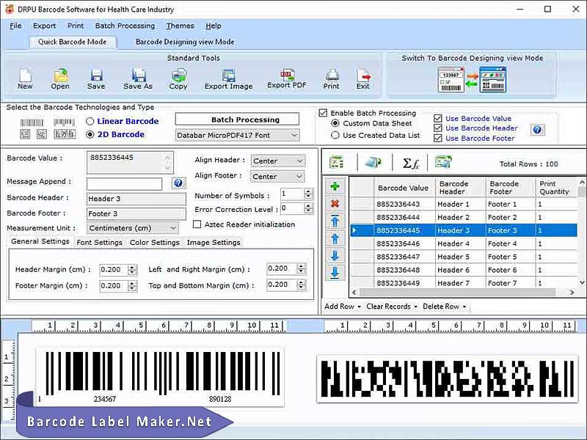Viewport: 587px width, 440px height.
Task: Click the Barcode Header input field
Action: click(x=136, y=199)
